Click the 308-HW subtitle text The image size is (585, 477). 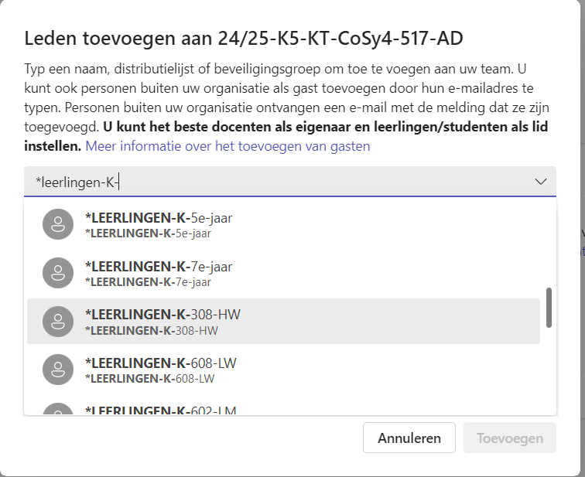tap(152, 331)
